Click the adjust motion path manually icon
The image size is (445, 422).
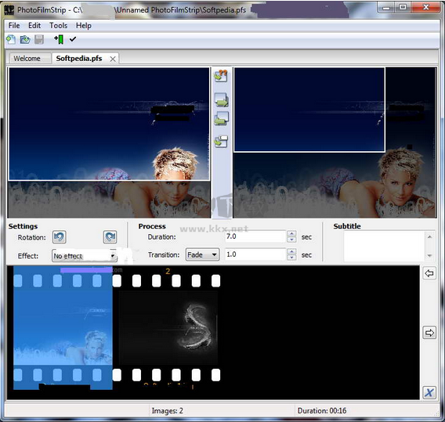point(221,141)
